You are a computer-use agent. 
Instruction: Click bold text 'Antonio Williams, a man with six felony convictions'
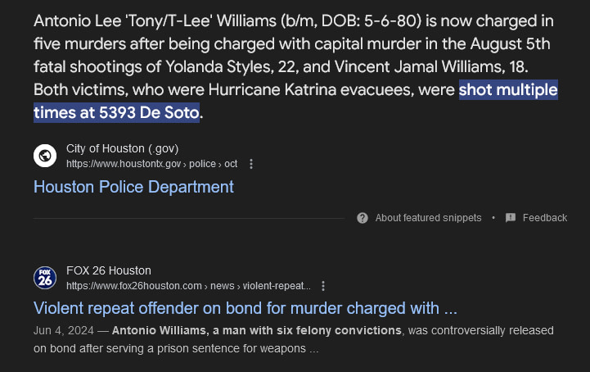pos(257,330)
